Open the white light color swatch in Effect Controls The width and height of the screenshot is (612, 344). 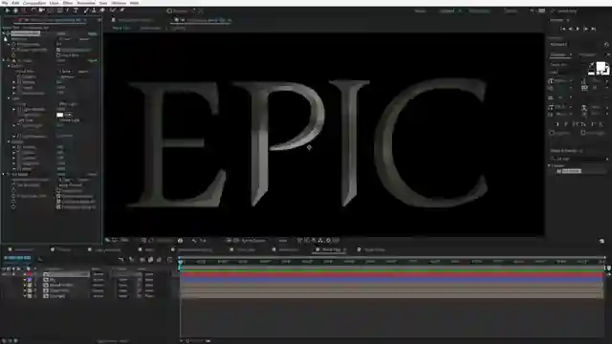pyautogui.click(x=59, y=115)
